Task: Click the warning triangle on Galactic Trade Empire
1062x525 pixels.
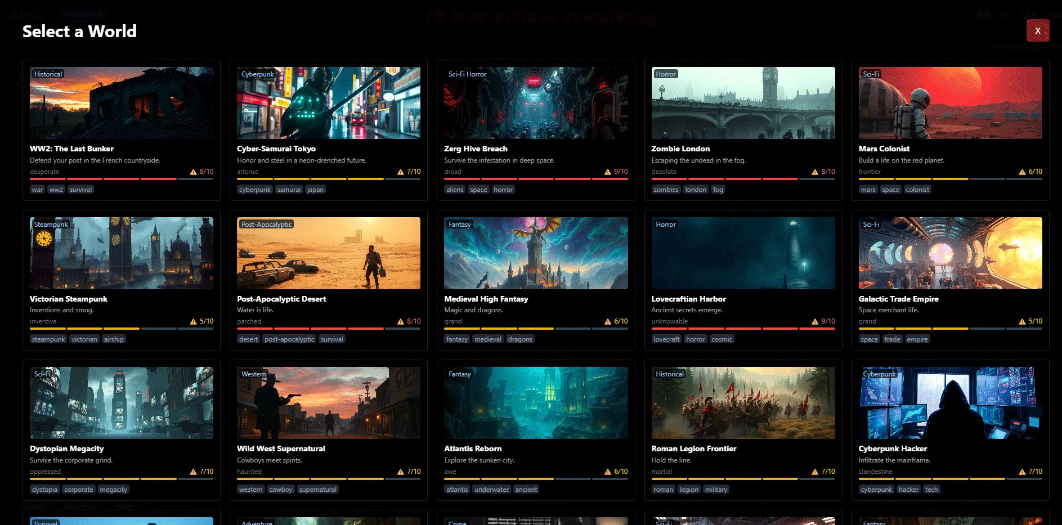Action: pos(1022,321)
